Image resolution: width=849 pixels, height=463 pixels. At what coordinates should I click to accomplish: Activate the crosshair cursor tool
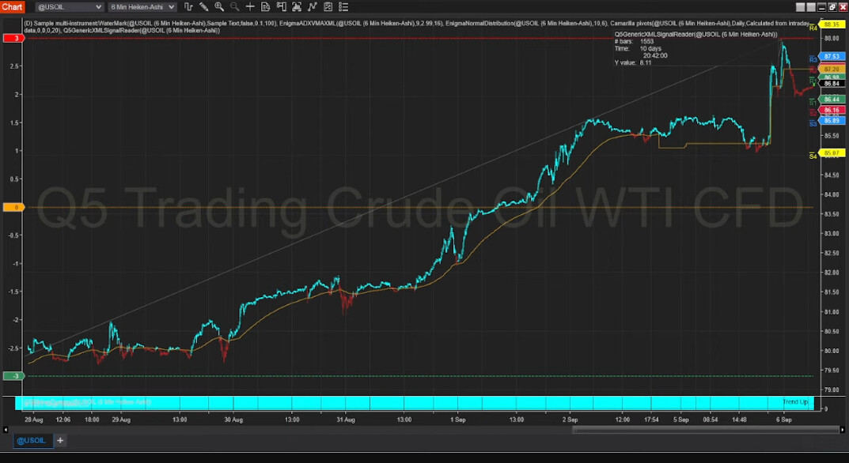click(251, 7)
